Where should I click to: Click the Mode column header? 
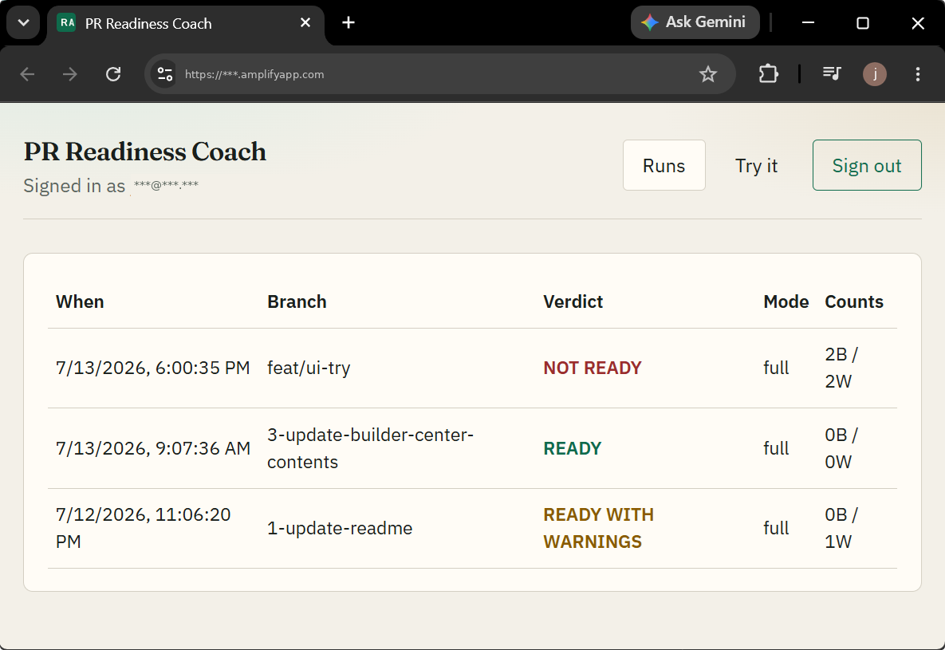(786, 301)
